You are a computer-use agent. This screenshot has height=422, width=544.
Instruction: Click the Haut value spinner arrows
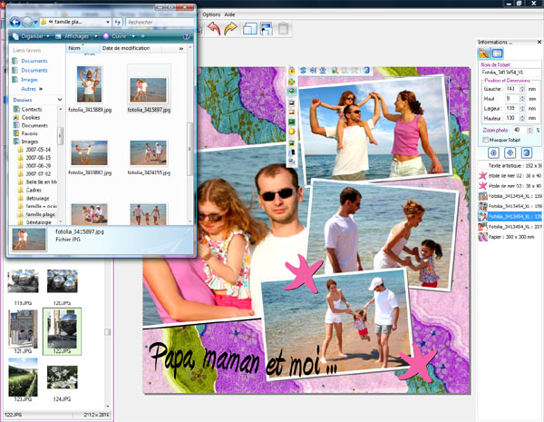(x=522, y=99)
